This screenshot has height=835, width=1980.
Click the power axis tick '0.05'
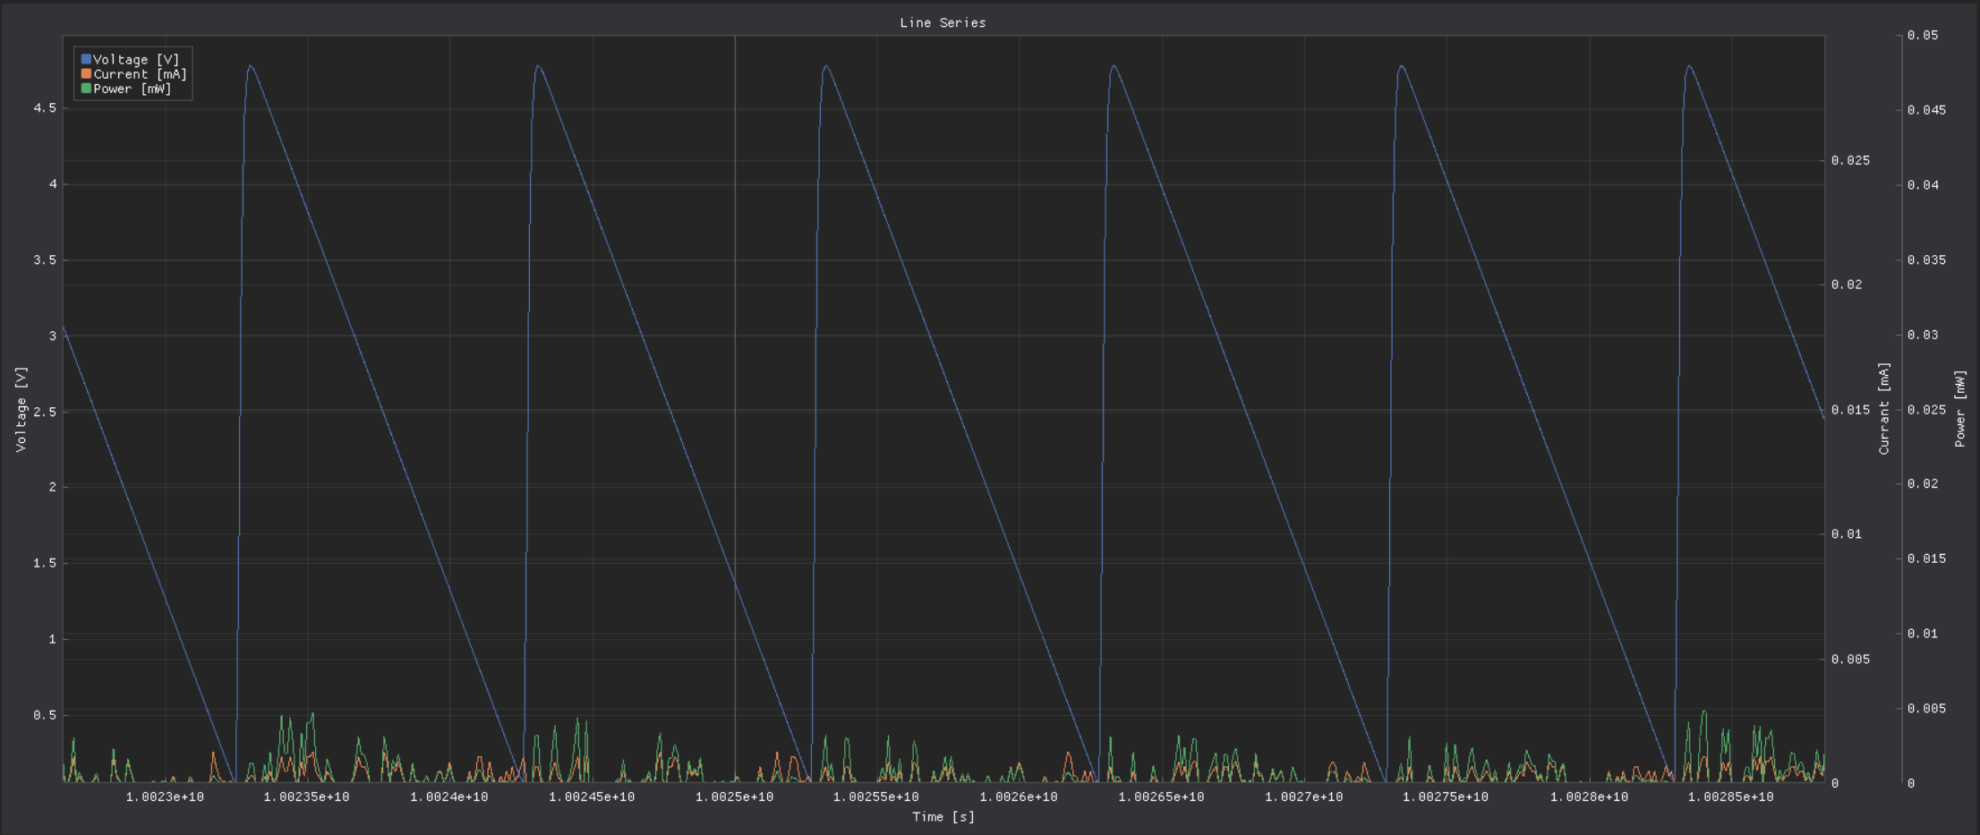[1923, 36]
